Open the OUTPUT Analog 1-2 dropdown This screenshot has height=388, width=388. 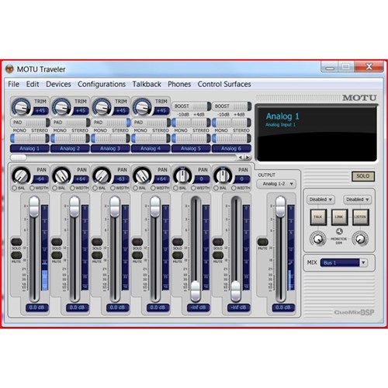276,184
